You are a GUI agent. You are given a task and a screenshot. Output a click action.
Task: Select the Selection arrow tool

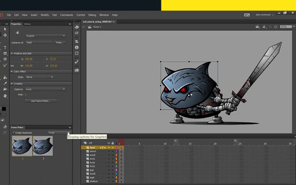point(5,29)
